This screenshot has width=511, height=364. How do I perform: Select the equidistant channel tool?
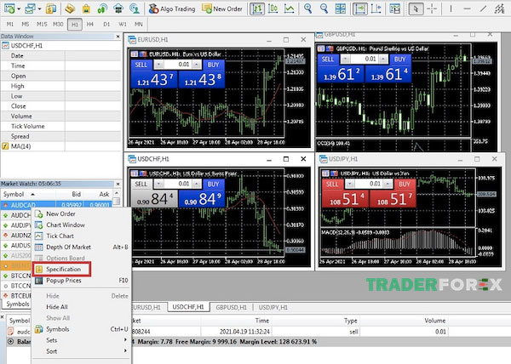[499, 9]
